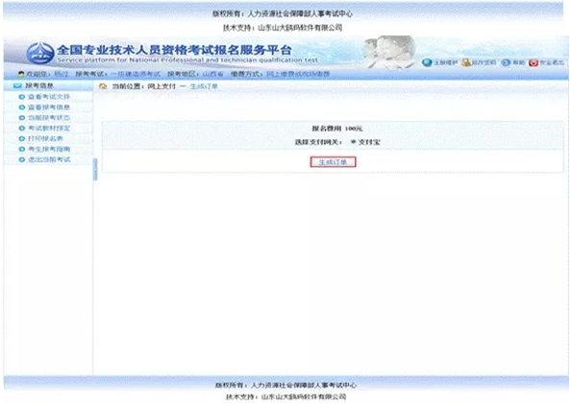This screenshot has height=403, width=572.
Task: Click the red 安全退出 icon
Action: point(534,63)
